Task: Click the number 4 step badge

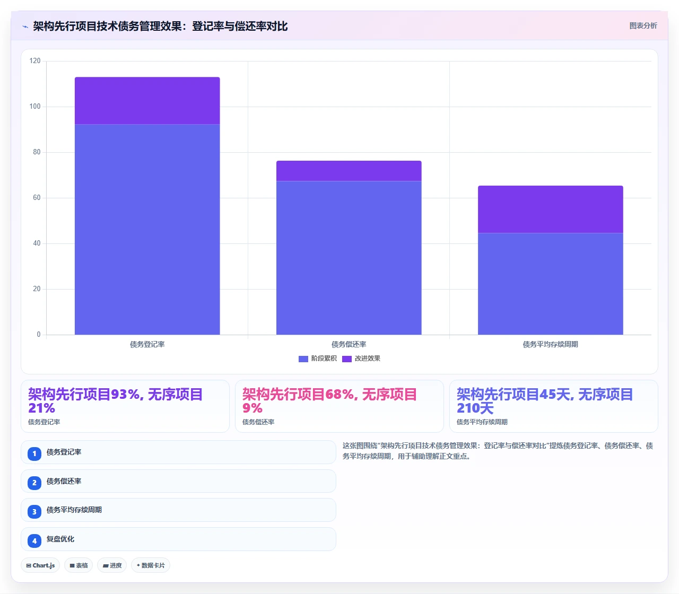Action: coord(34,540)
